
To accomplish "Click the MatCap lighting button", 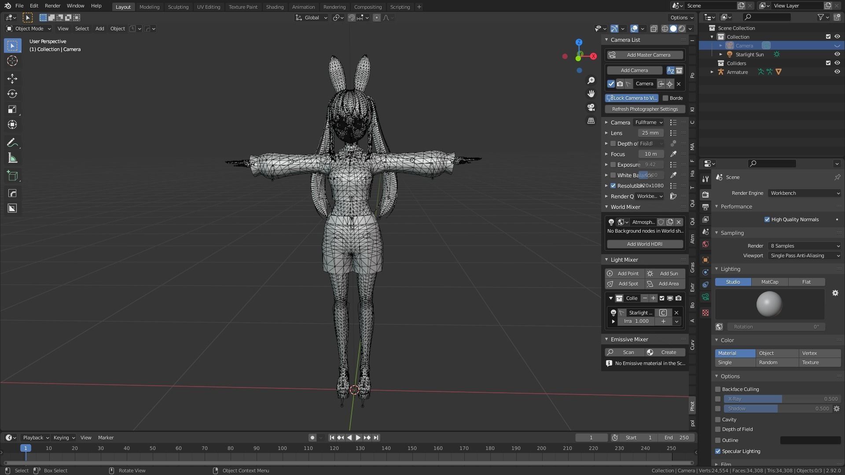I will tap(769, 282).
